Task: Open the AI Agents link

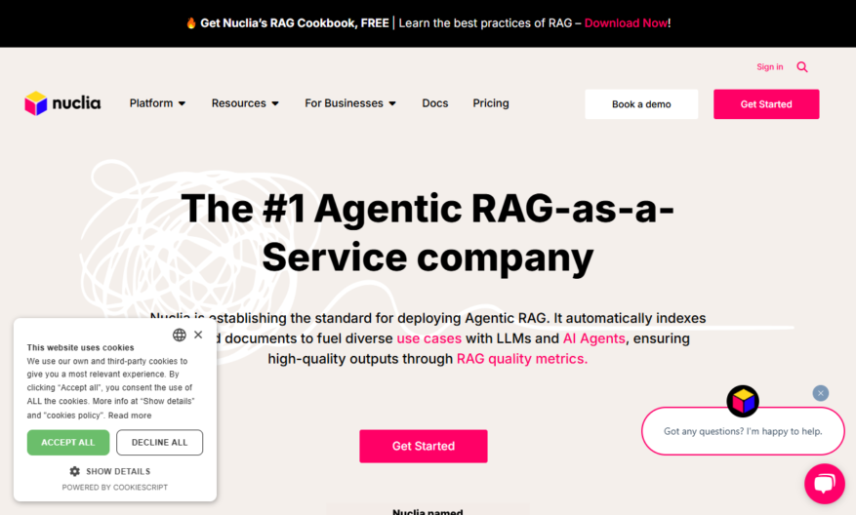Action: point(594,338)
